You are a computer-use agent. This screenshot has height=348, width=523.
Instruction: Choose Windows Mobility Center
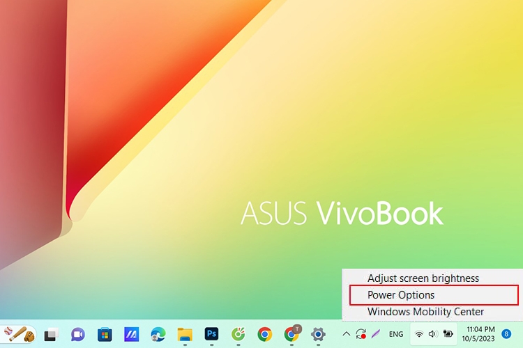coord(425,311)
